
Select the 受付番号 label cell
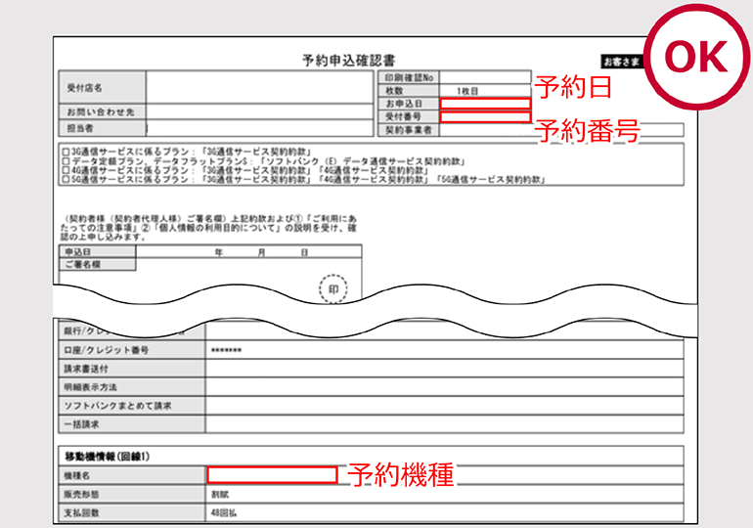(409, 116)
